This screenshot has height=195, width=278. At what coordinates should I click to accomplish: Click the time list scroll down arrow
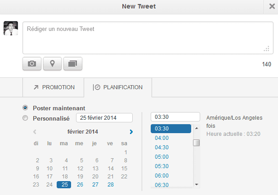click(x=197, y=184)
